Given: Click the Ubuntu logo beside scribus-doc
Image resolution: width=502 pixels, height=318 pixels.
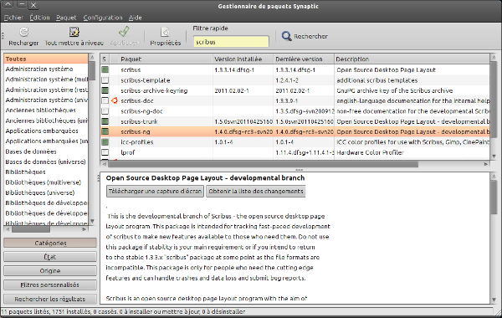Looking at the screenshot, I should [115, 100].
